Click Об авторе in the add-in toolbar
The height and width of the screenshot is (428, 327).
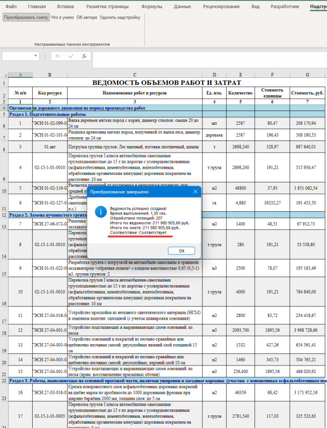point(87,17)
